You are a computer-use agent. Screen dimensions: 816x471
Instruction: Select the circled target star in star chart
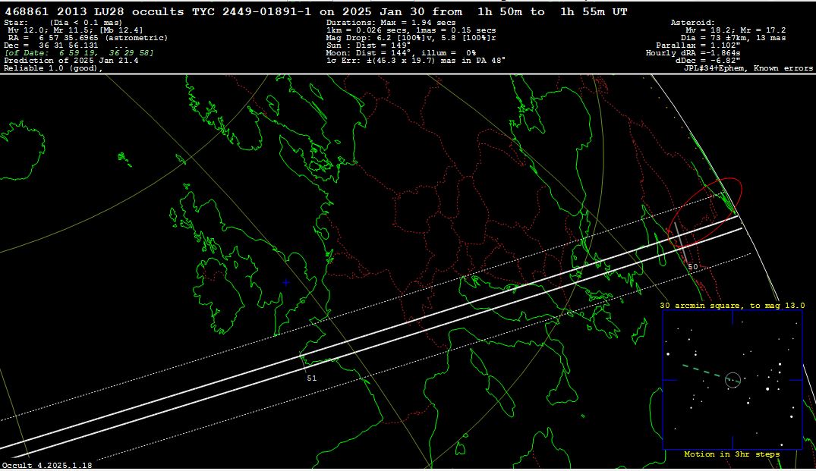click(732, 379)
